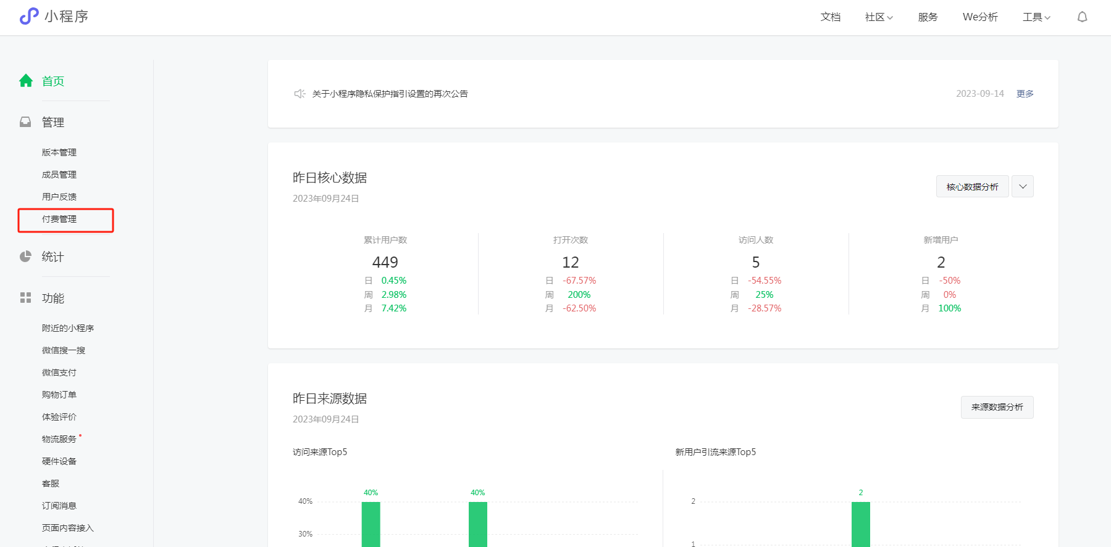
Task: Select 管理 section in the sidebar
Action: pos(53,122)
